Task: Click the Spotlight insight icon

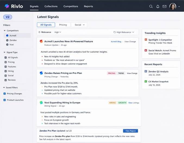Action: [146, 40]
